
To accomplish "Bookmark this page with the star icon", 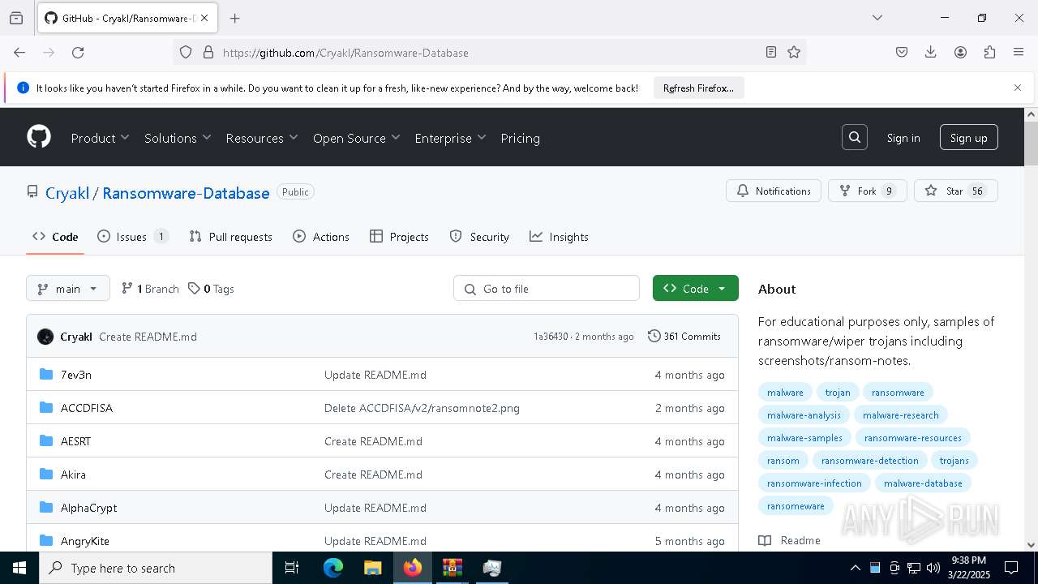I will (x=794, y=53).
